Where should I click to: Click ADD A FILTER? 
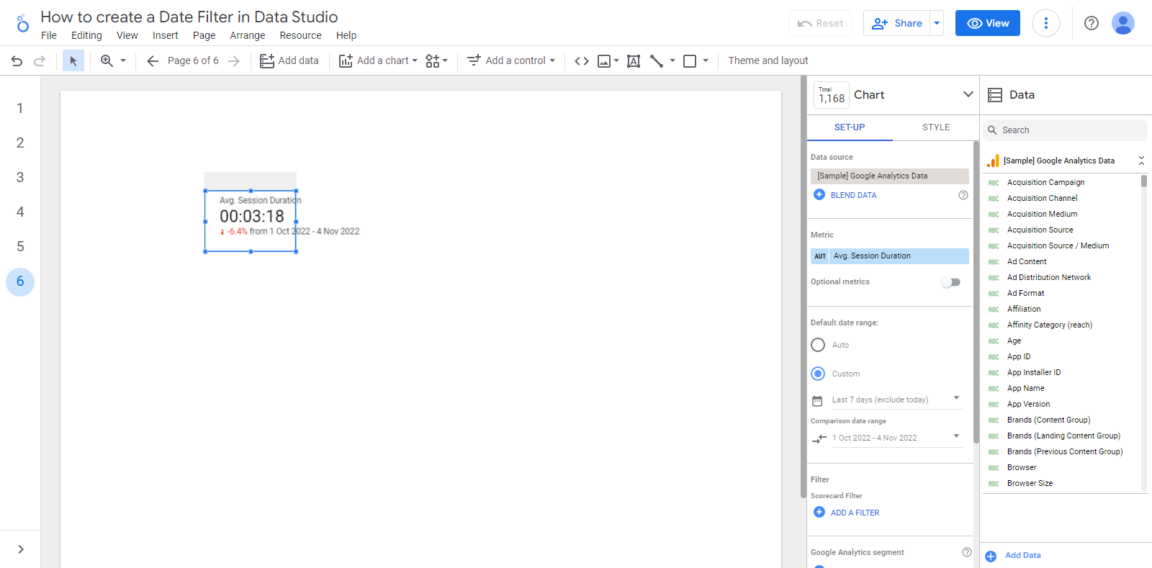855,513
